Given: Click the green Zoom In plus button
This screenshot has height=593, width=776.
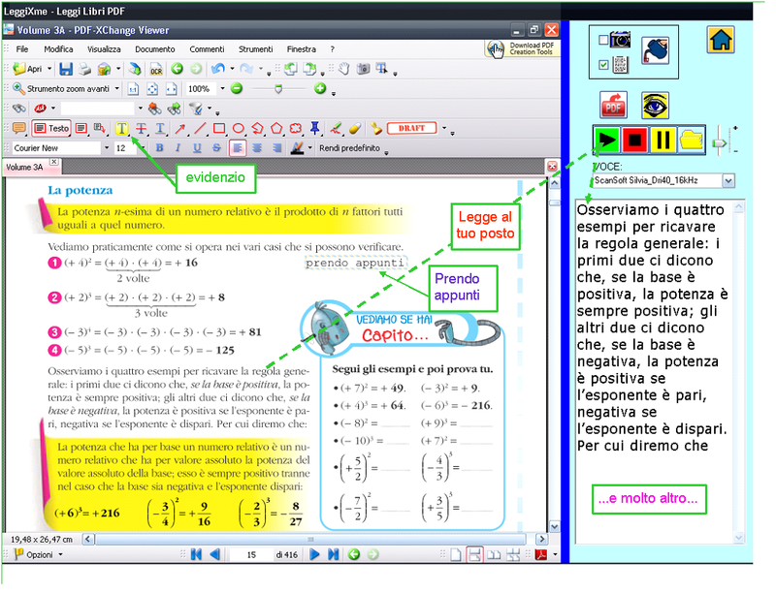Looking at the screenshot, I should [320, 88].
